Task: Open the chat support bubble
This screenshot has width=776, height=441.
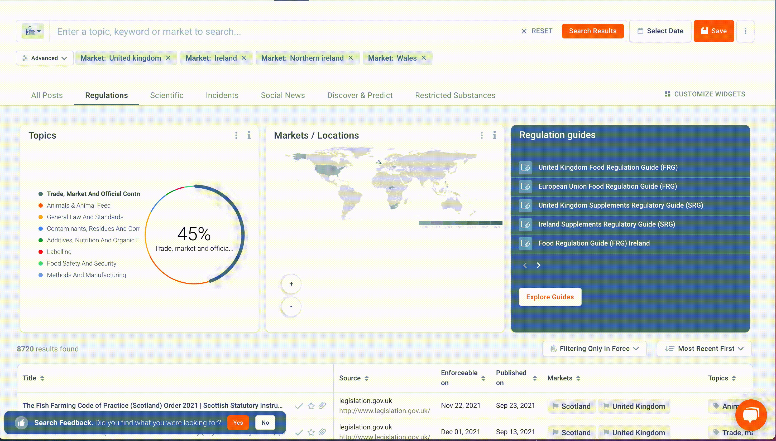Action: [751, 415]
